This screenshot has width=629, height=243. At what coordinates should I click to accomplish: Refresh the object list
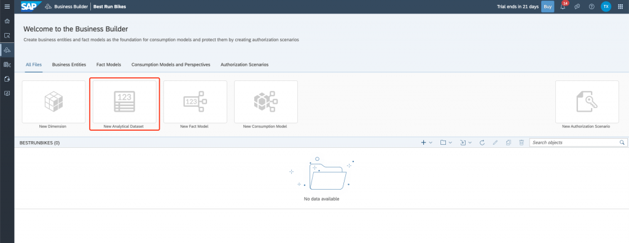pos(482,142)
